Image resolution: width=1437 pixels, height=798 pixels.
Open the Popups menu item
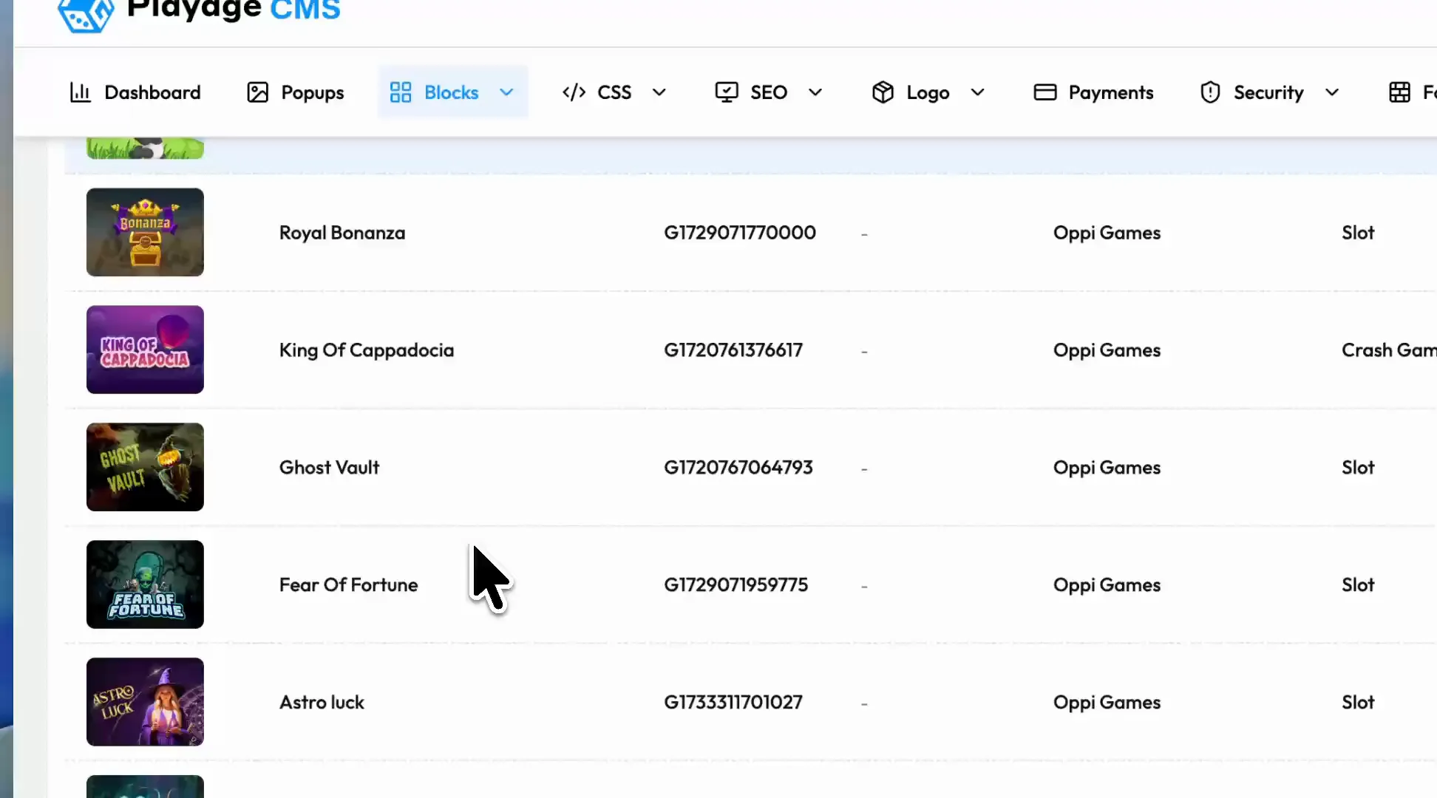coord(312,93)
